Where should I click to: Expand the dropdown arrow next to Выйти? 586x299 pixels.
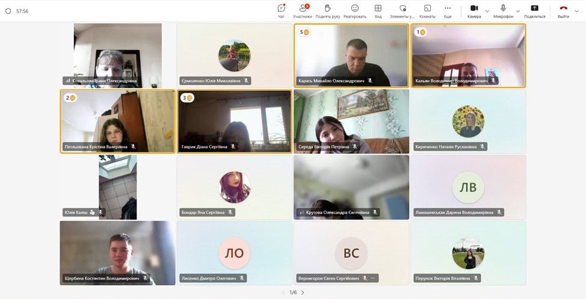576,11
